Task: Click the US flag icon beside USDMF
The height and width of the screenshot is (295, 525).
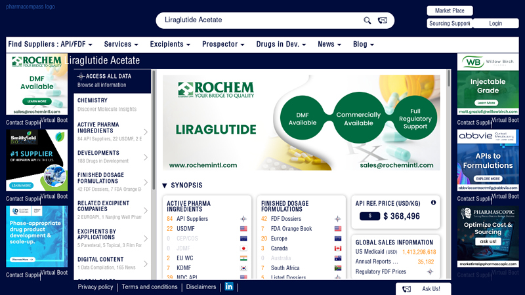Action: click(x=243, y=229)
